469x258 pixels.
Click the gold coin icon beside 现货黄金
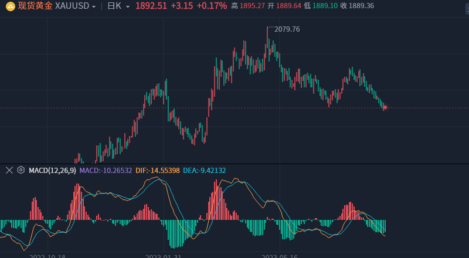11,6
